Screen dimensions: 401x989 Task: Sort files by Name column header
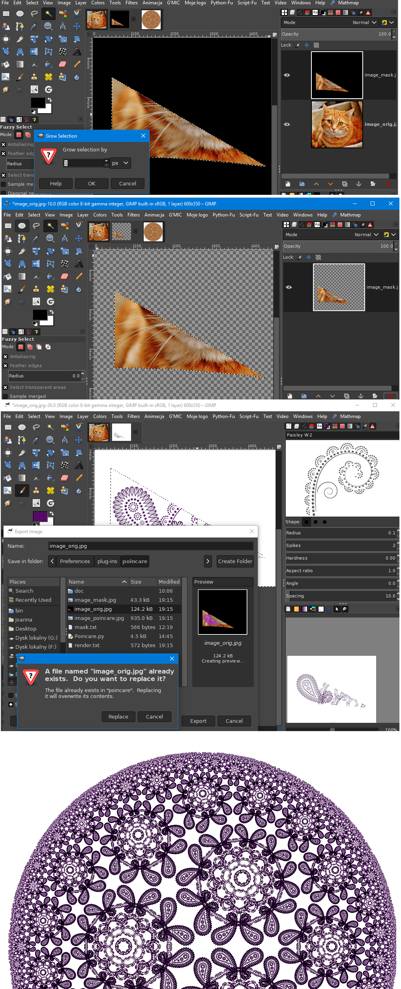coord(97,582)
